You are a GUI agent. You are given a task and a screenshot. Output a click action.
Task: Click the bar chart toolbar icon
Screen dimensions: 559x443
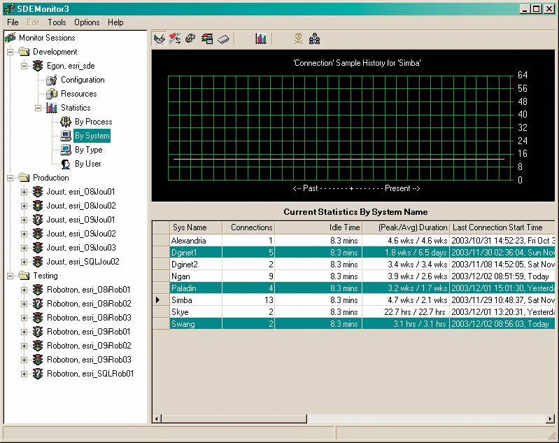(260, 39)
